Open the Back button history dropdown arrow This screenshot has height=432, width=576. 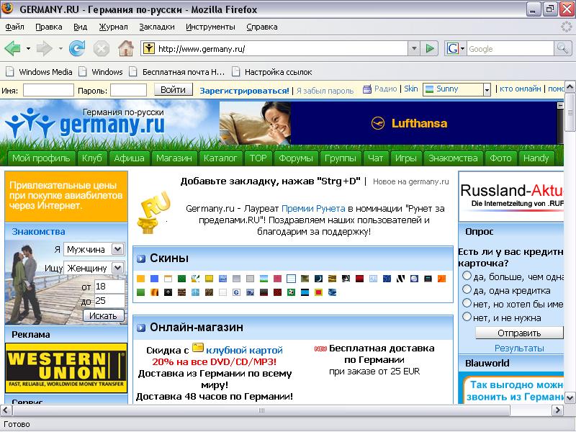(x=28, y=48)
